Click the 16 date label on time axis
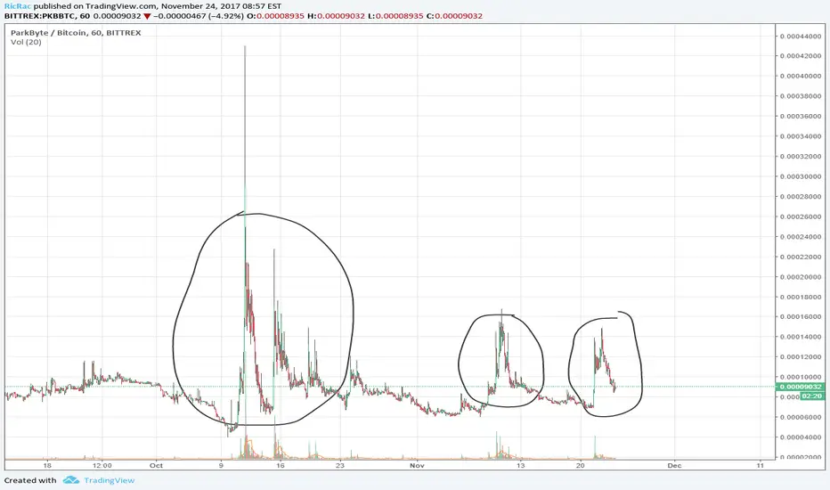830x490 pixels. 281,466
